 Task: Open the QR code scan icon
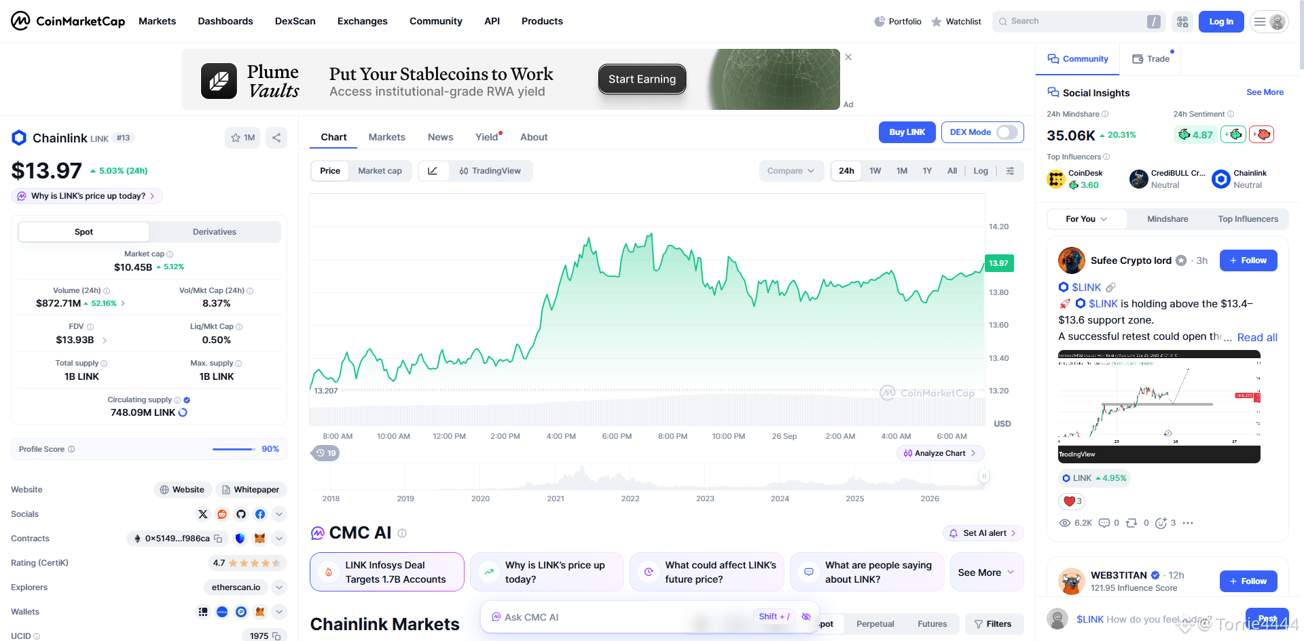1182,22
